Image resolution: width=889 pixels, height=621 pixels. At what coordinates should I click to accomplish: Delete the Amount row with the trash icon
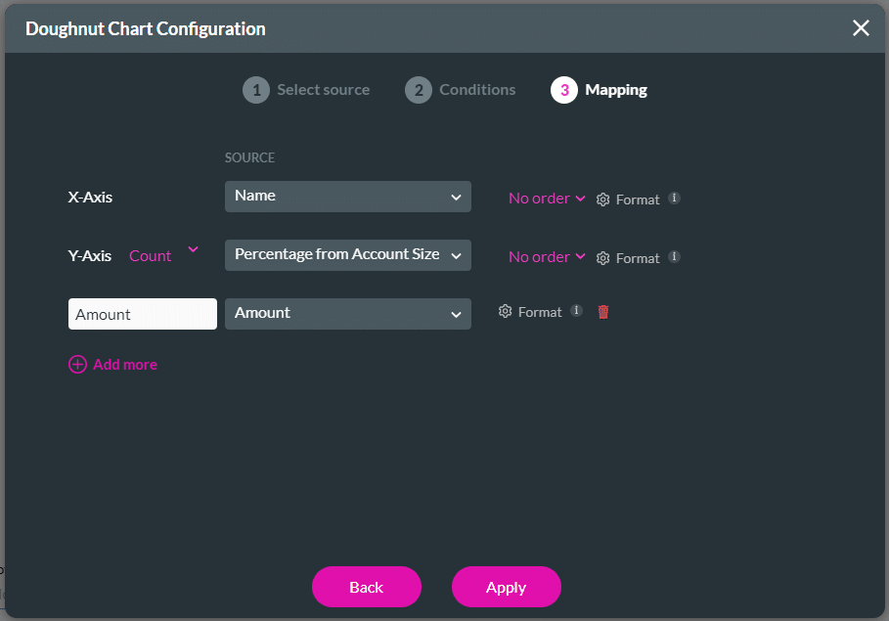[x=603, y=312]
